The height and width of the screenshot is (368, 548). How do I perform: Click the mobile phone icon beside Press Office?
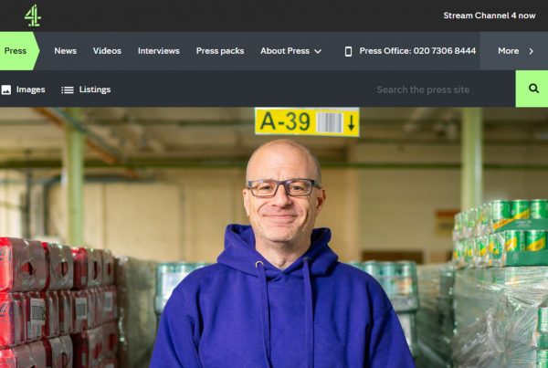point(348,51)
